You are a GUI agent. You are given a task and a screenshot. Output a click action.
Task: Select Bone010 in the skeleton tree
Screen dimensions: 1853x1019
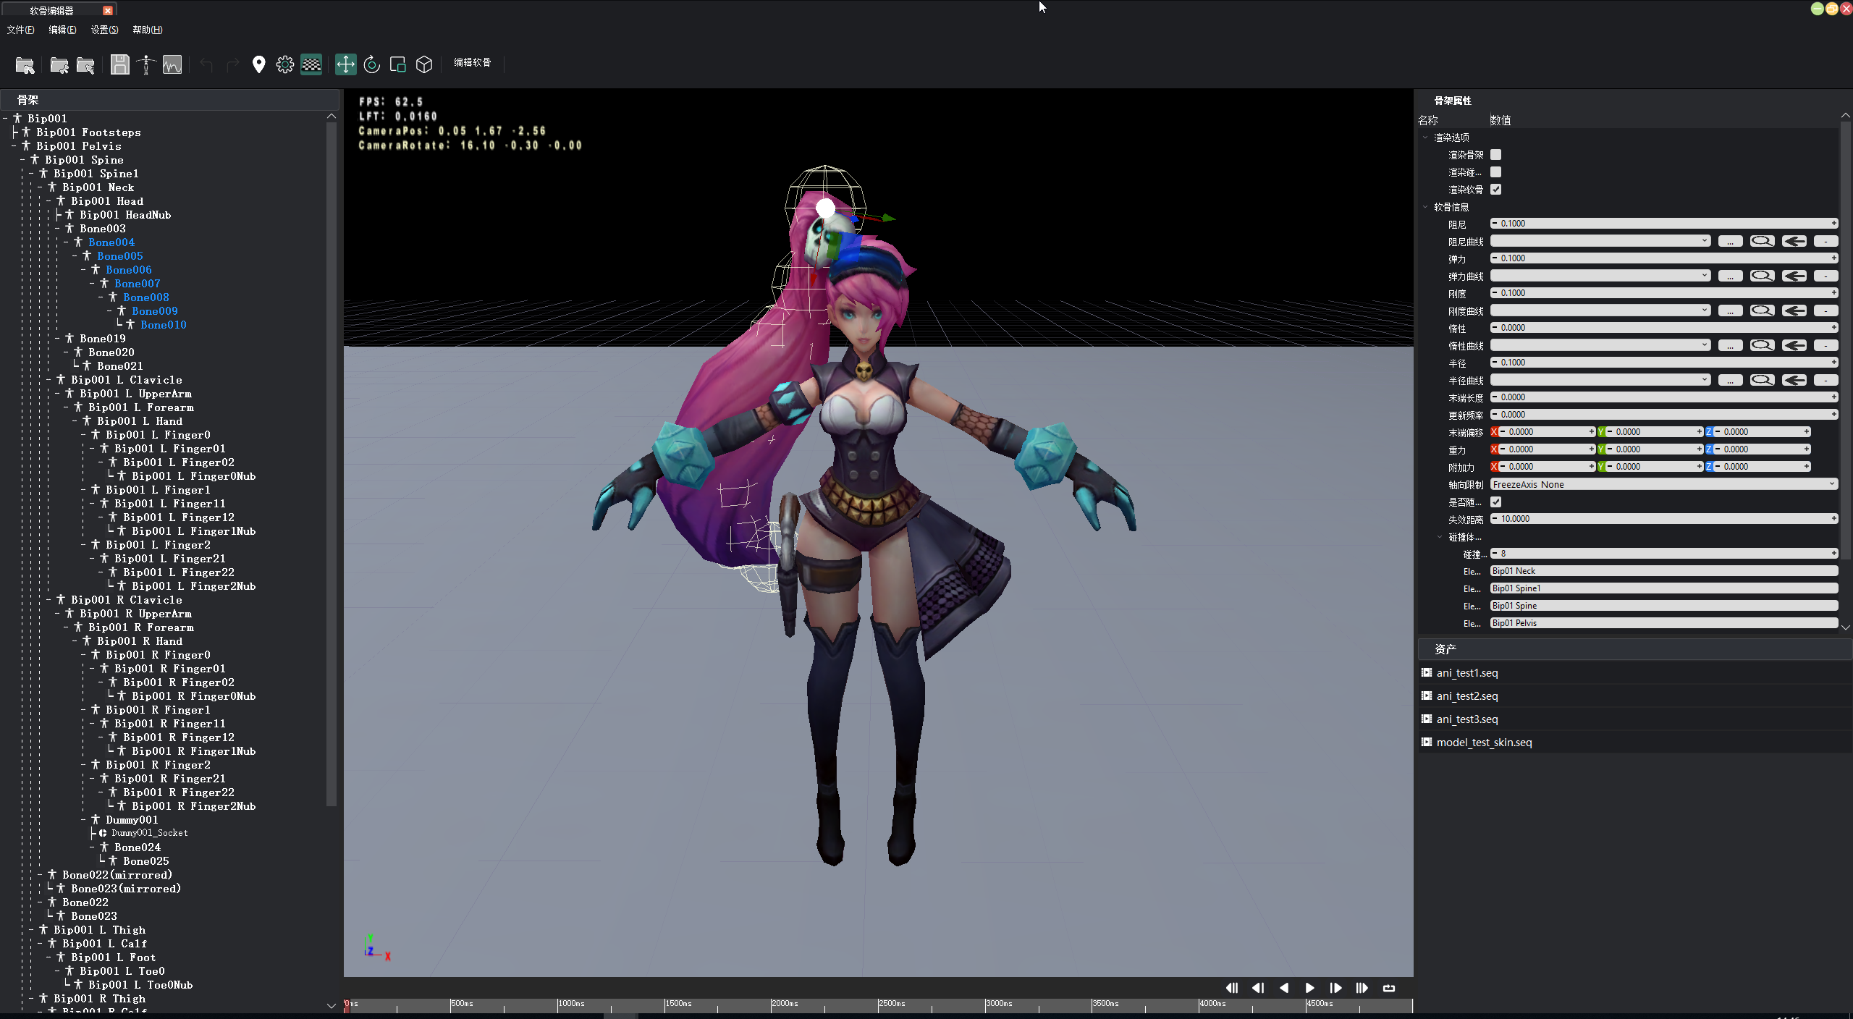(164, 325)
